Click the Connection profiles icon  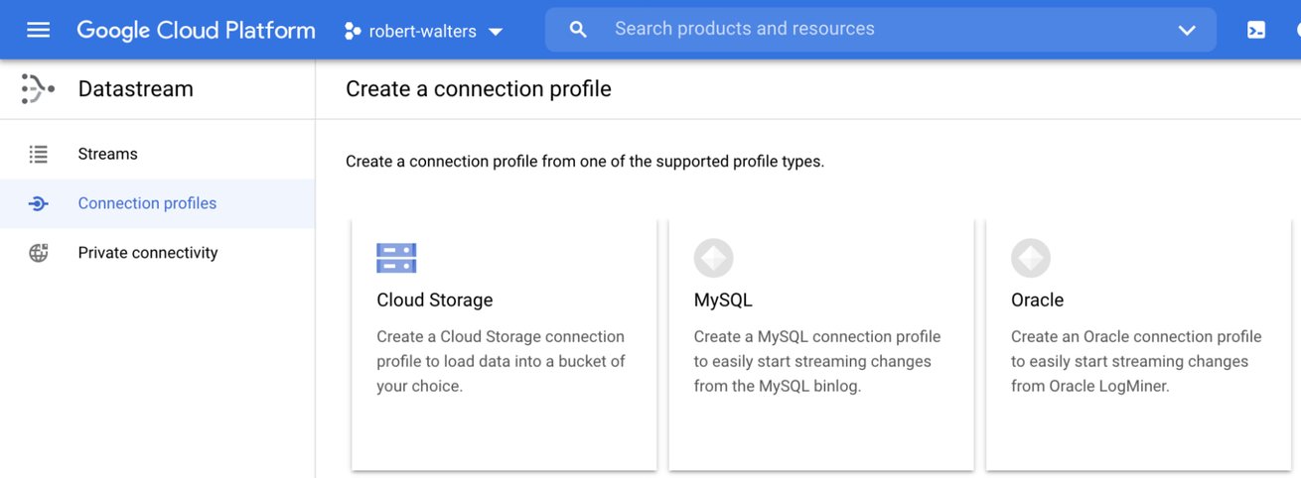click(x=38, y=203)
